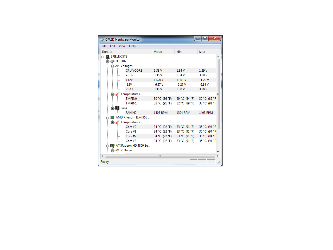Click the SPIELEKISTE label

(x=119, y=57)
